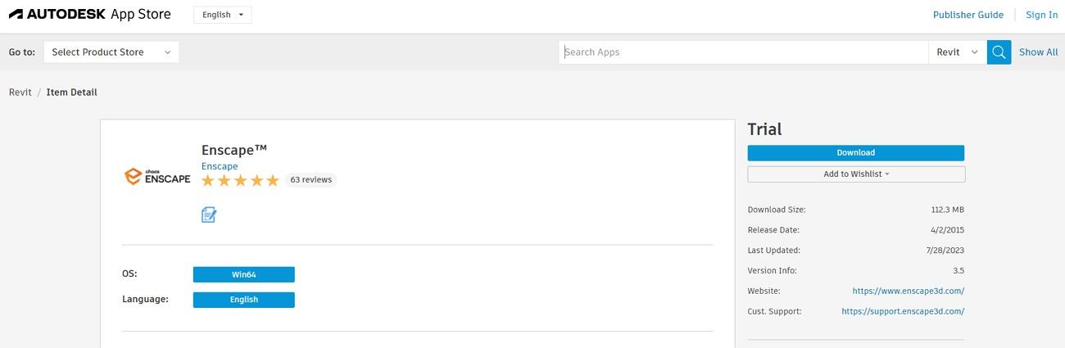Image resolution: width=1065 pixels, height=348 pixels.
Task: Open the enscape3d.com website link
Action: [908, 291]
